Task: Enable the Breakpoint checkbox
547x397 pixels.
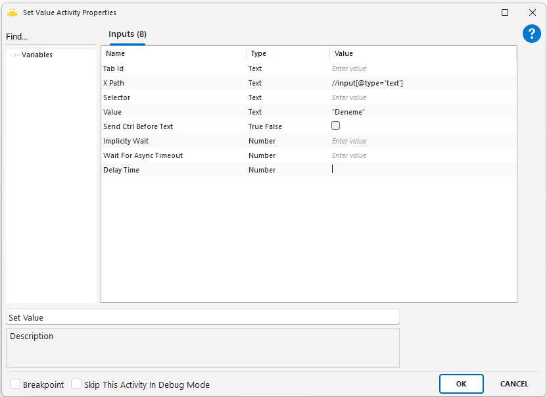Action: pos(15,384)
